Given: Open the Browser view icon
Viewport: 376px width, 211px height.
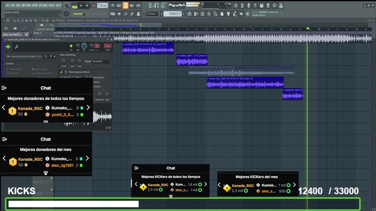Looking at the screenshot, I should pos(215,14).
